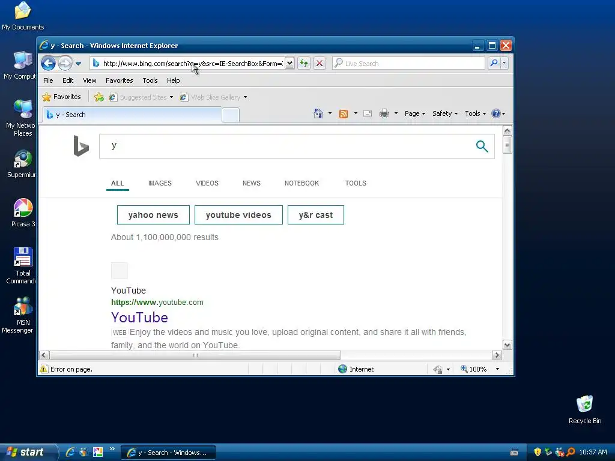This screenshot has height=461, width=615.
Task: Open the Edit menu
Action: (x=68, y=80)
